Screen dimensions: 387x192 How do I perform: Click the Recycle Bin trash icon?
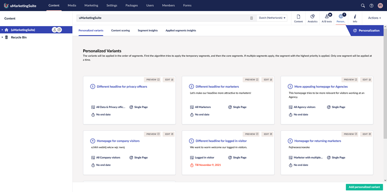pyautogui.click(x=6, y=38)
